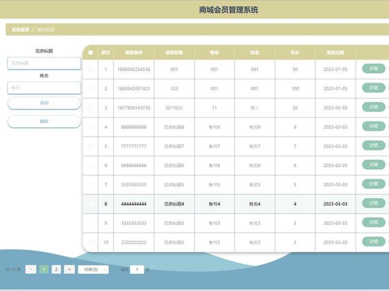
Task: Open 详情 for row 8888888888
Action: [373, 126]
